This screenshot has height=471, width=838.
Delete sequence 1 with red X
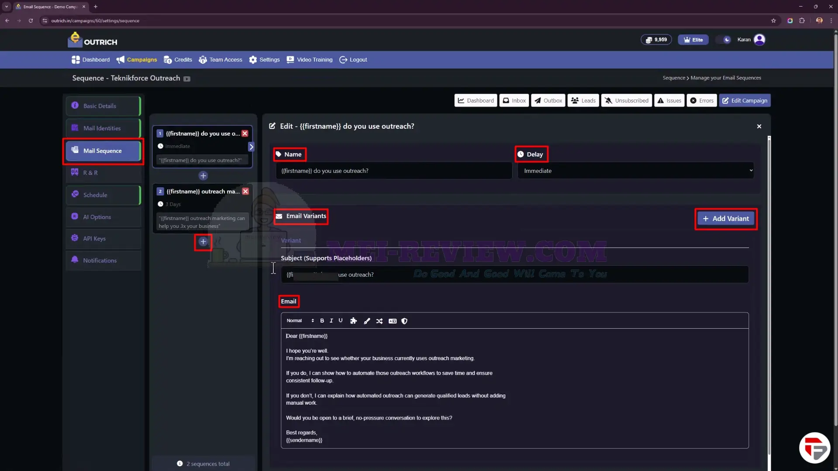[x=245, y=134]
